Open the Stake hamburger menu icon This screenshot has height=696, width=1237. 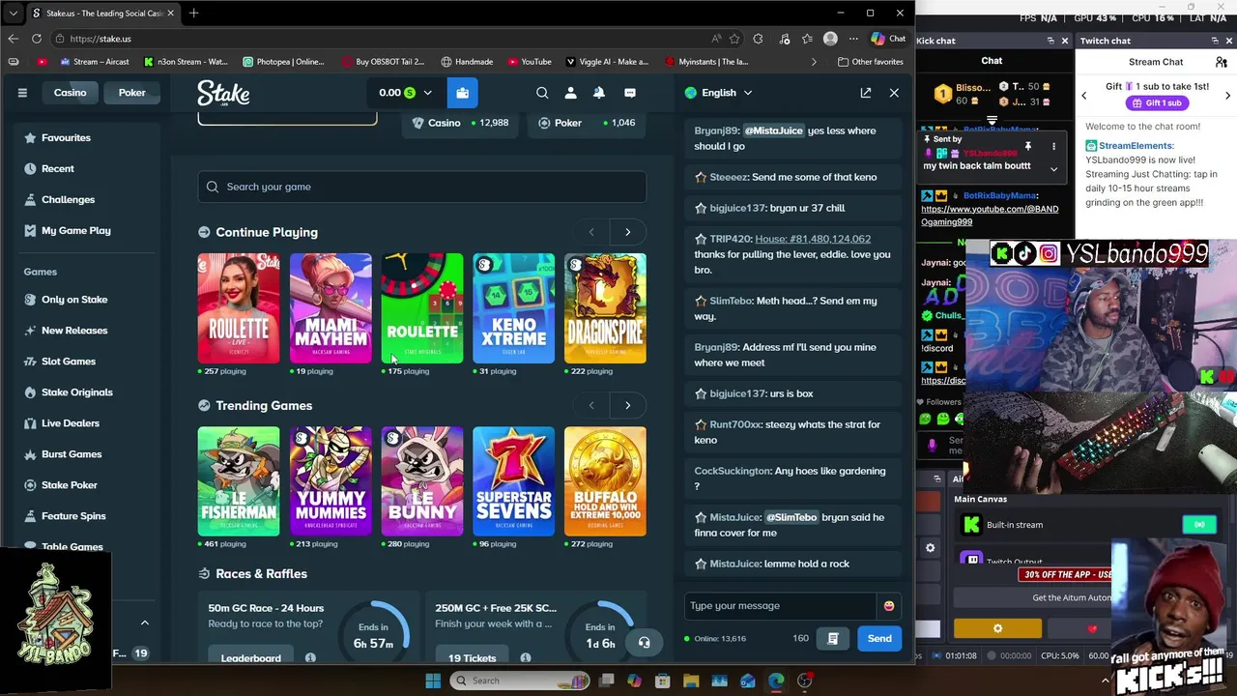(x=22, y=93)
